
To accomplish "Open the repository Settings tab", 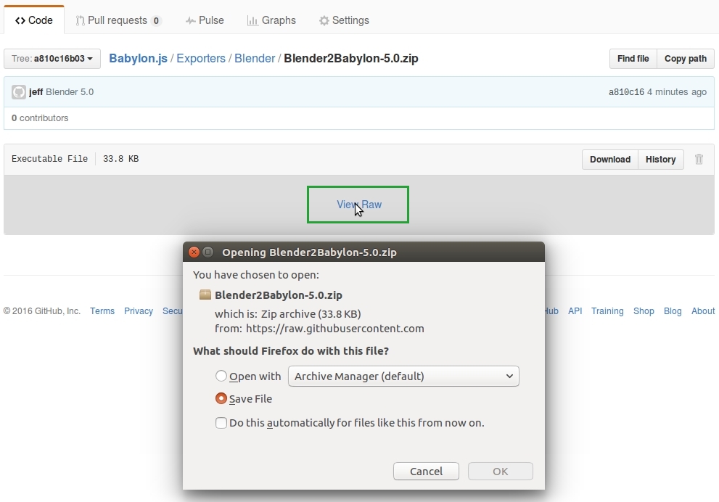I will coord(344,20).
